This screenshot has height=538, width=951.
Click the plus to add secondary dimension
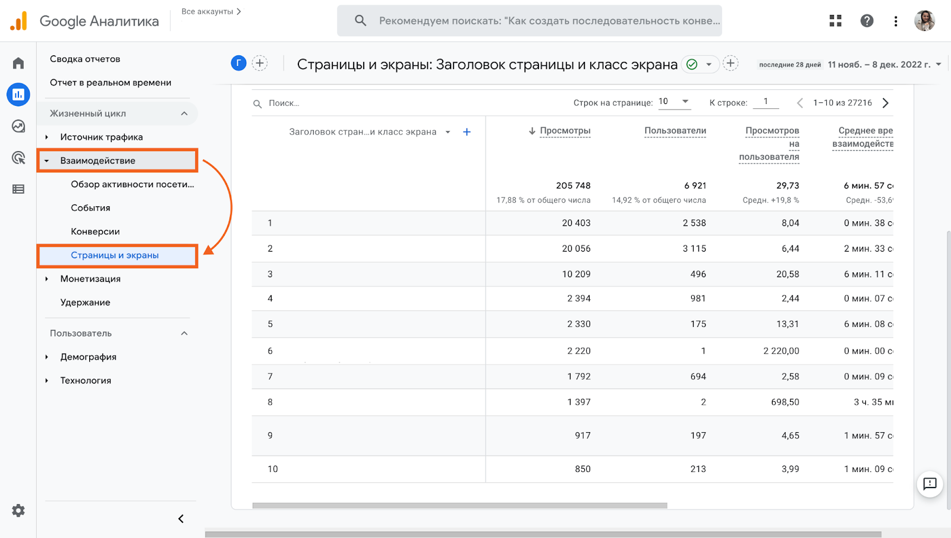(467, 132)
